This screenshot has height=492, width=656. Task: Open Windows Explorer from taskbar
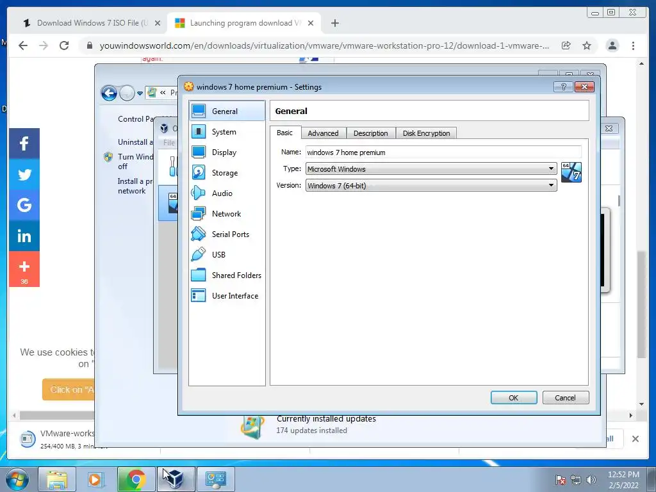point(57,479)
